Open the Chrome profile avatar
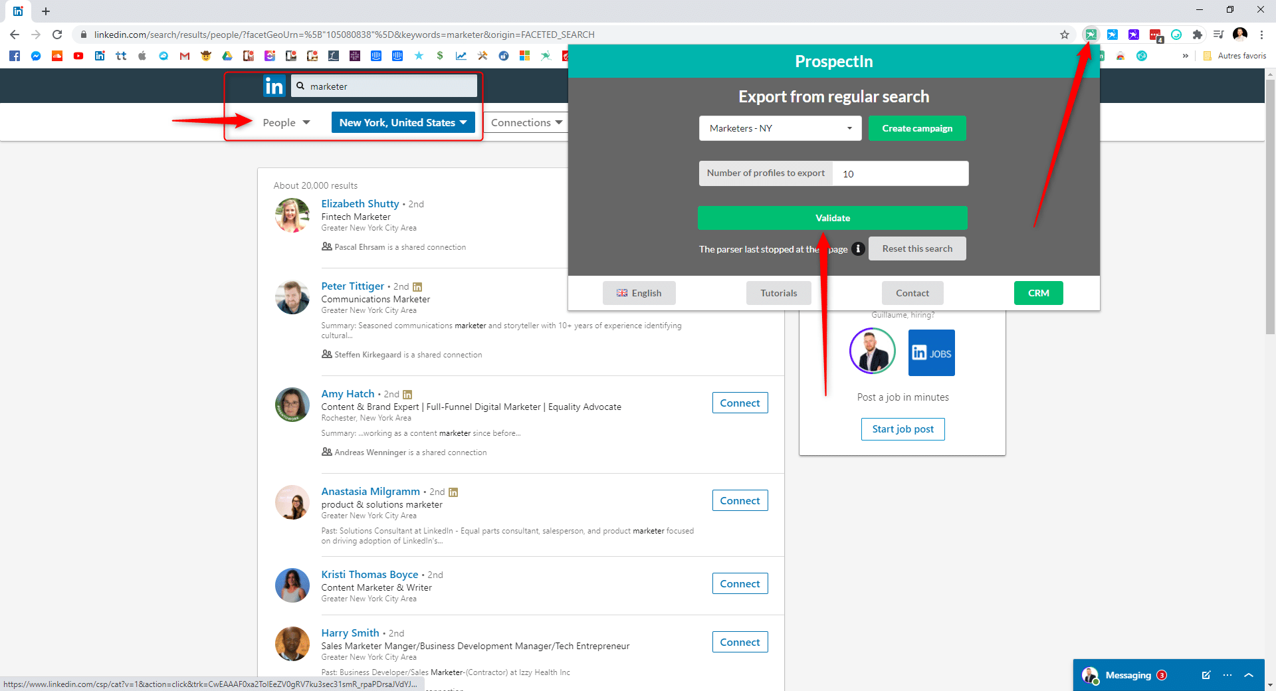This screenshot has width=1276, height=691. pos(1240,35)
